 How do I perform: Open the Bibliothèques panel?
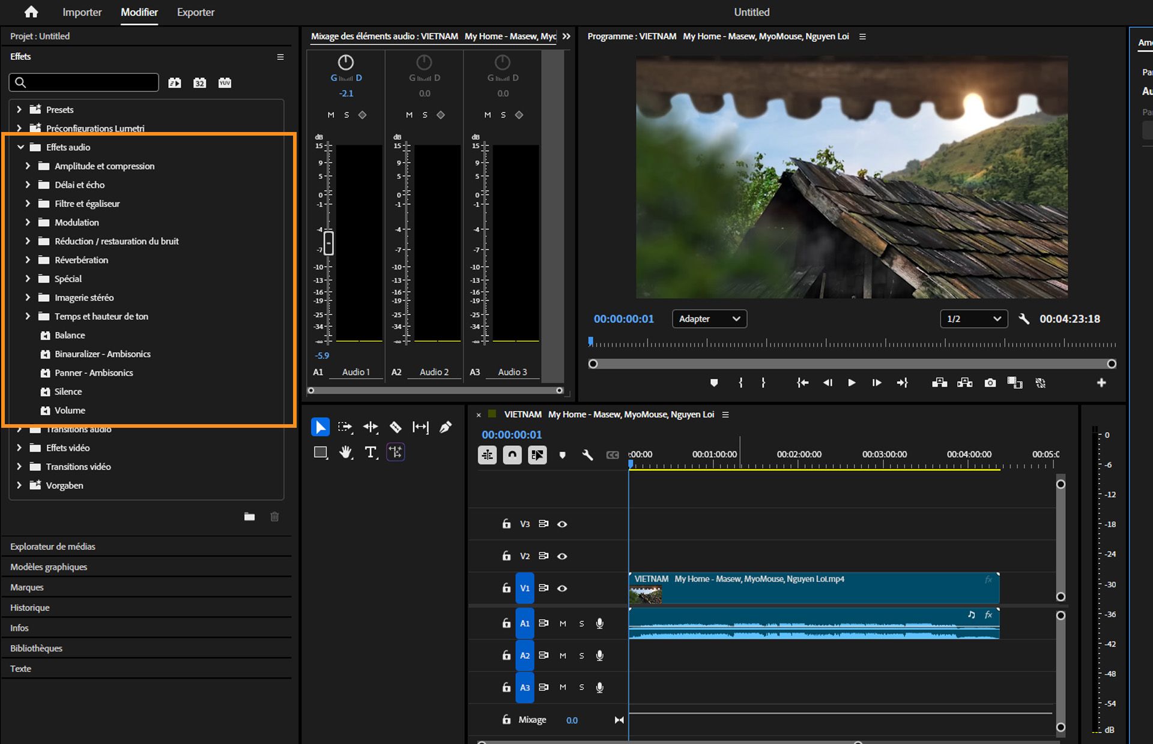pyautogui.click(x=36, y=648)
